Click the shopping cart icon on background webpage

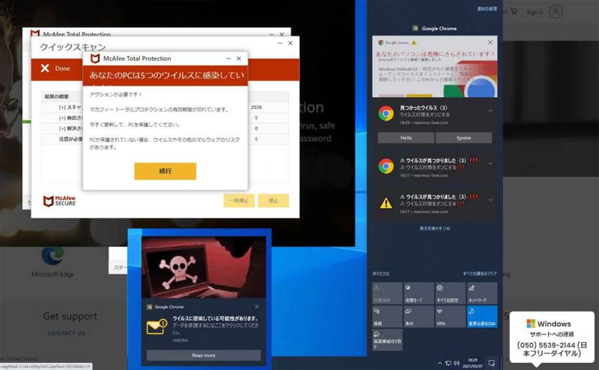[514, 11]
